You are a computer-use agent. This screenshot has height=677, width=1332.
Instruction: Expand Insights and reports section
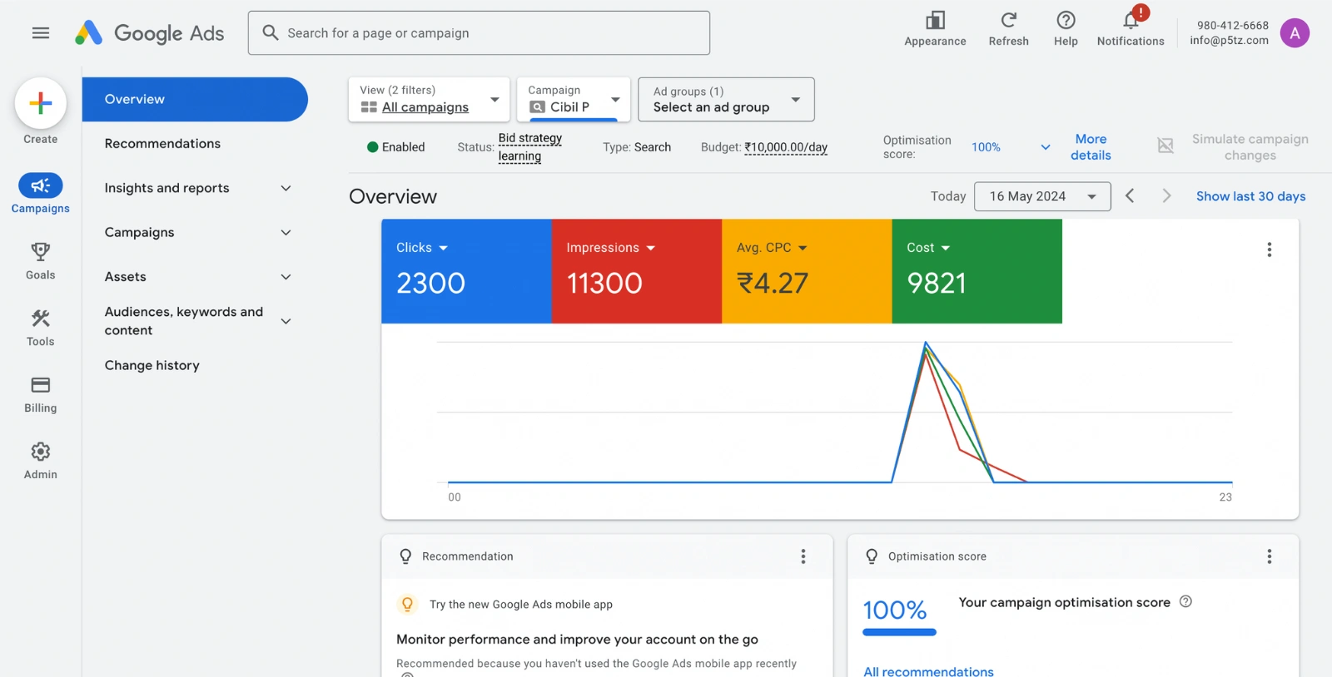[x=286, y=188]
